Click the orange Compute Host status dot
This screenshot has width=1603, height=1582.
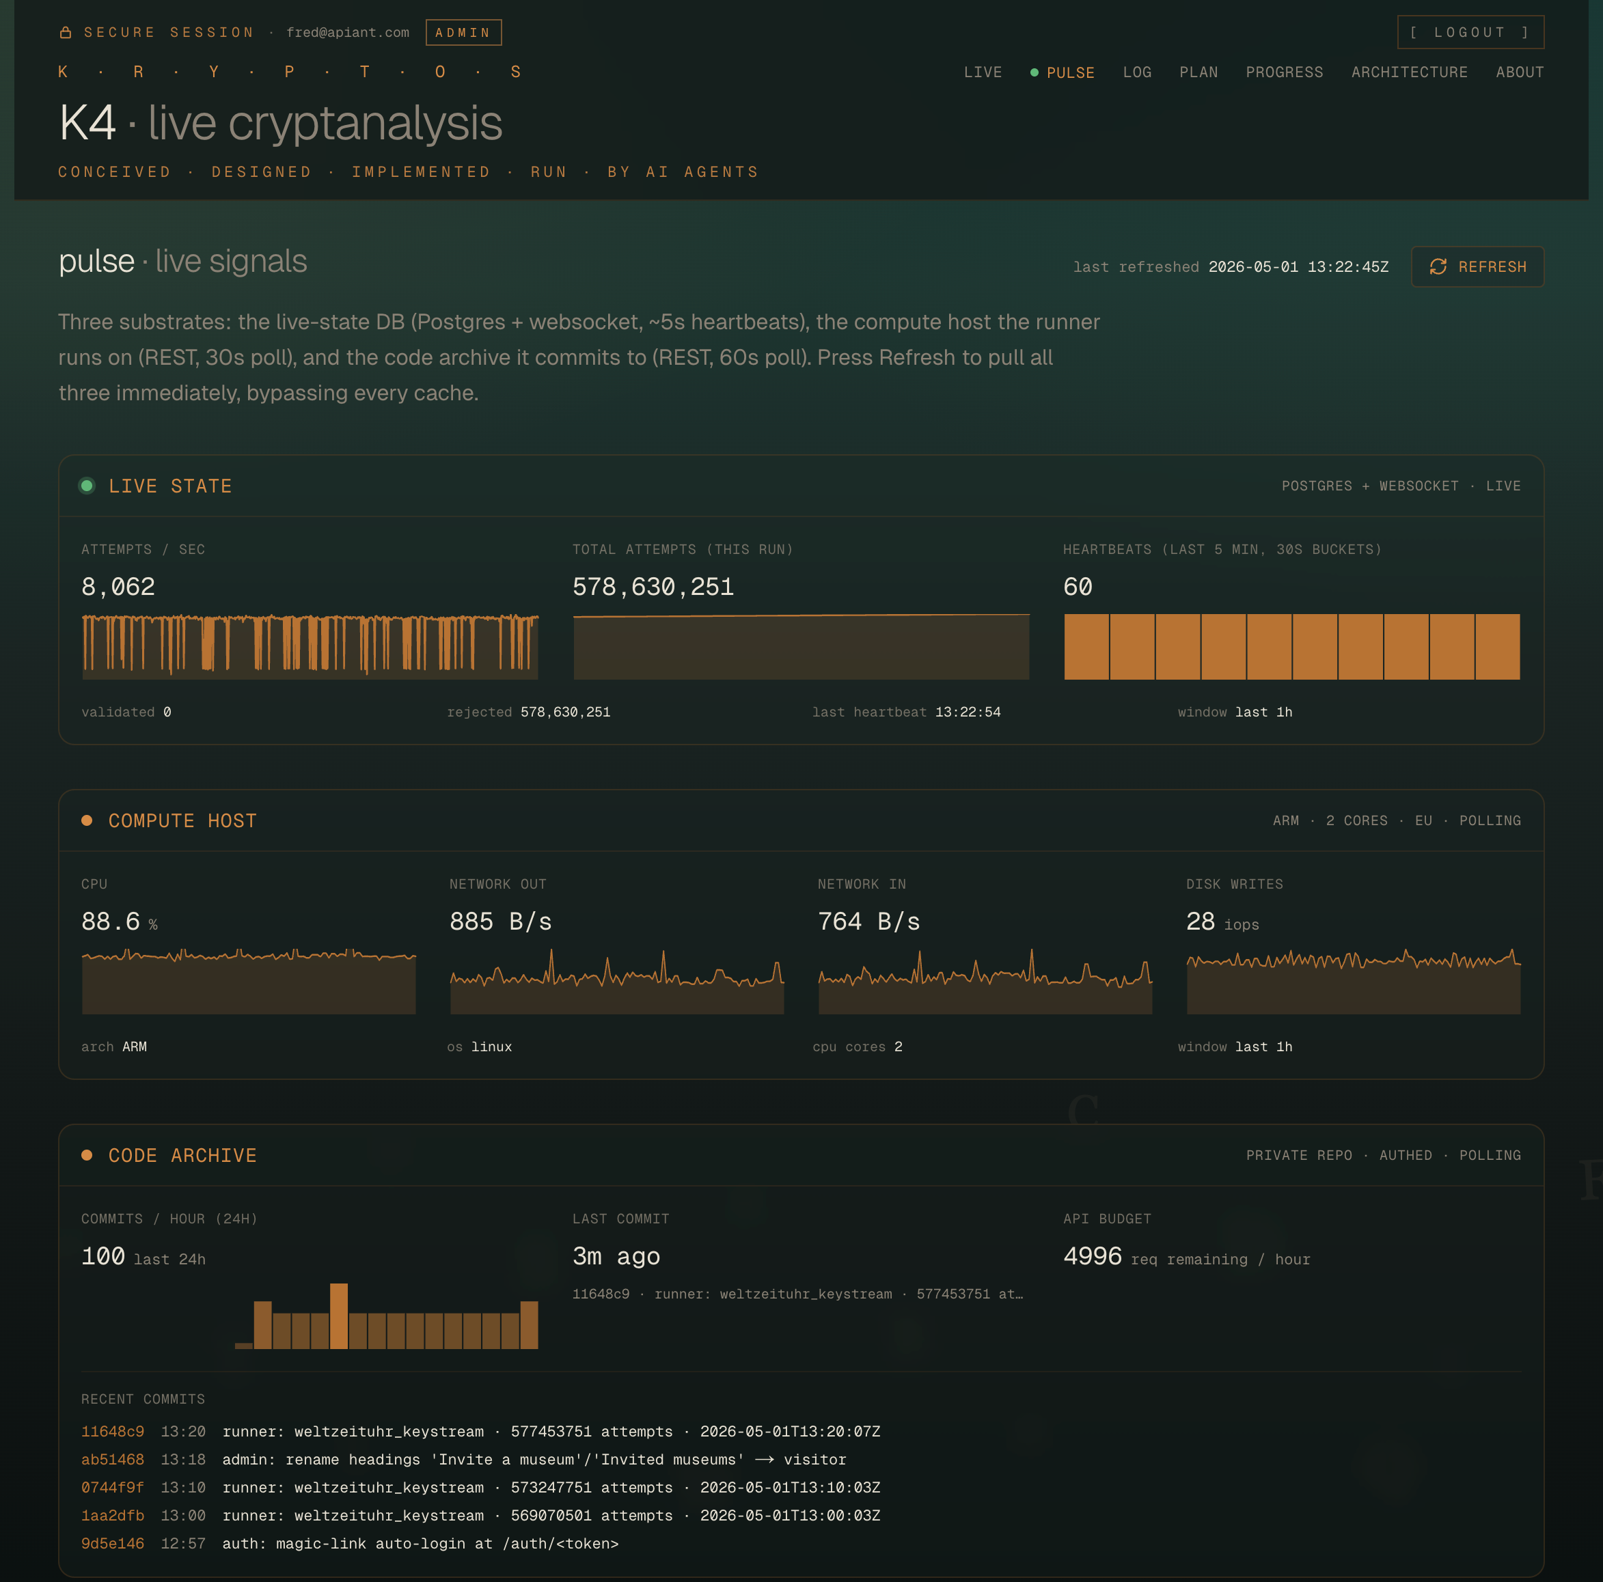86,820
